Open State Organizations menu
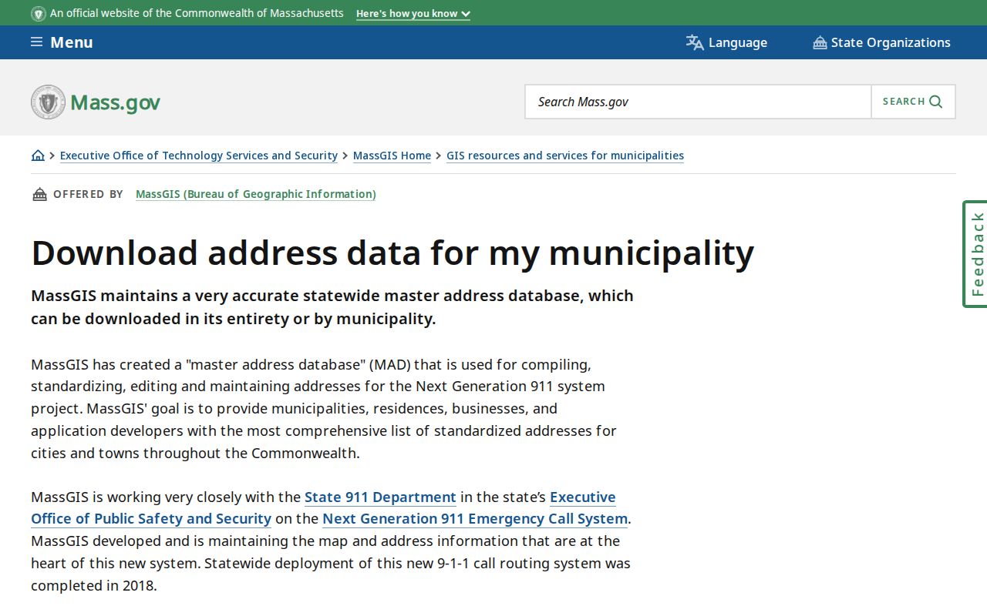987x616 pixels. point(881,42)
